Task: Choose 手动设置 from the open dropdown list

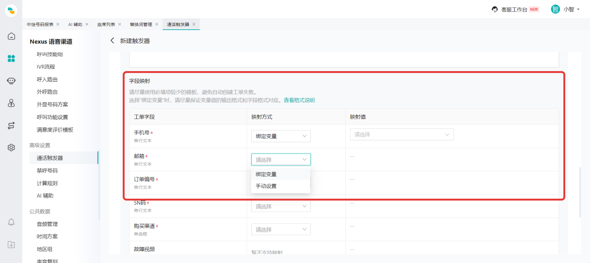Action: click(281, 186)
